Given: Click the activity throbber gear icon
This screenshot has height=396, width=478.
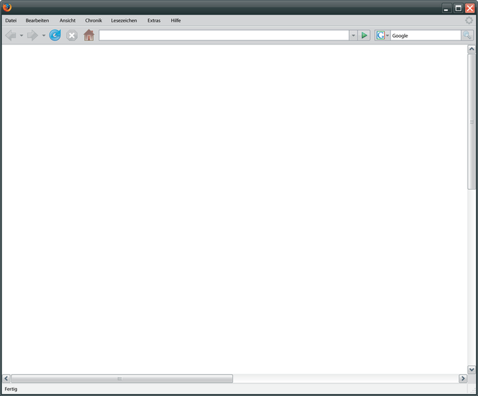Looking at the screenshot, I should tap(469, 20).
